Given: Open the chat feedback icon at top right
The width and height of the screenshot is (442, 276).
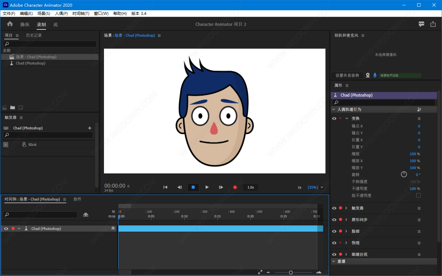Looking at the screenshot, I should [421, 24].
